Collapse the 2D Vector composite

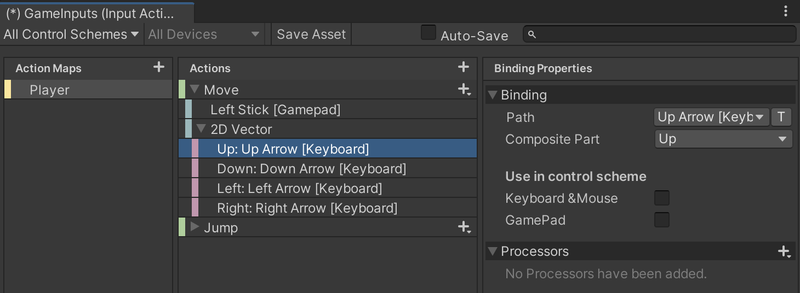pyautogui.click(x=201, y=130)
